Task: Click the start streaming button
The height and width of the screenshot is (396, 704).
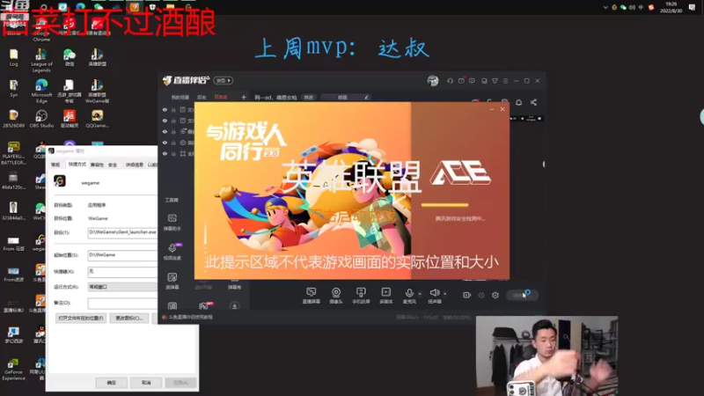Action: [x=522, y=295]
